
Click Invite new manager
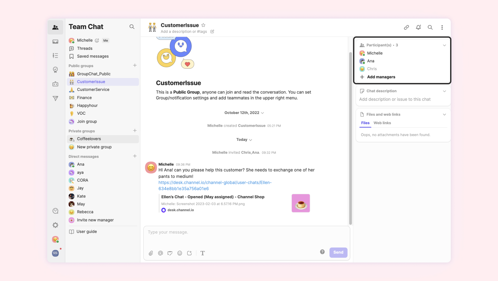point(103,220)
